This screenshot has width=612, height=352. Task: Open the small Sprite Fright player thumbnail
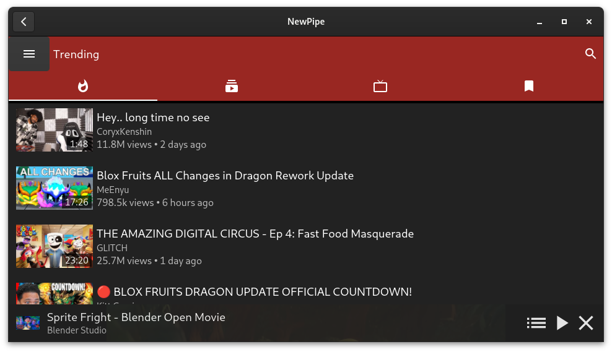28,323
